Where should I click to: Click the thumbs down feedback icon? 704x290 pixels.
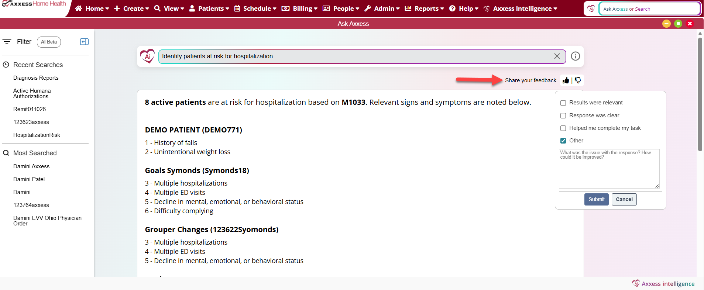[x=578, y=80]
